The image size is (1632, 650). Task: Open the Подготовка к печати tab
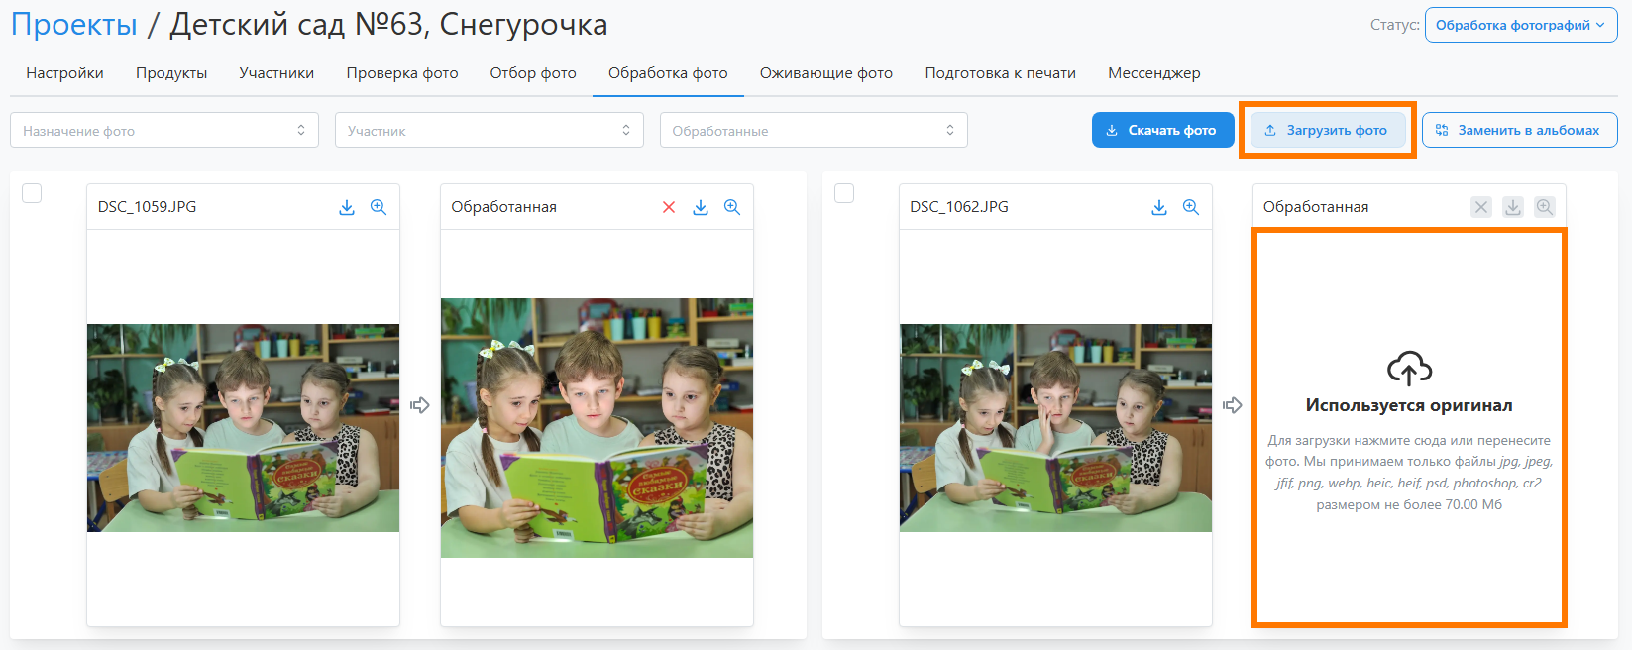[1000, 73]
